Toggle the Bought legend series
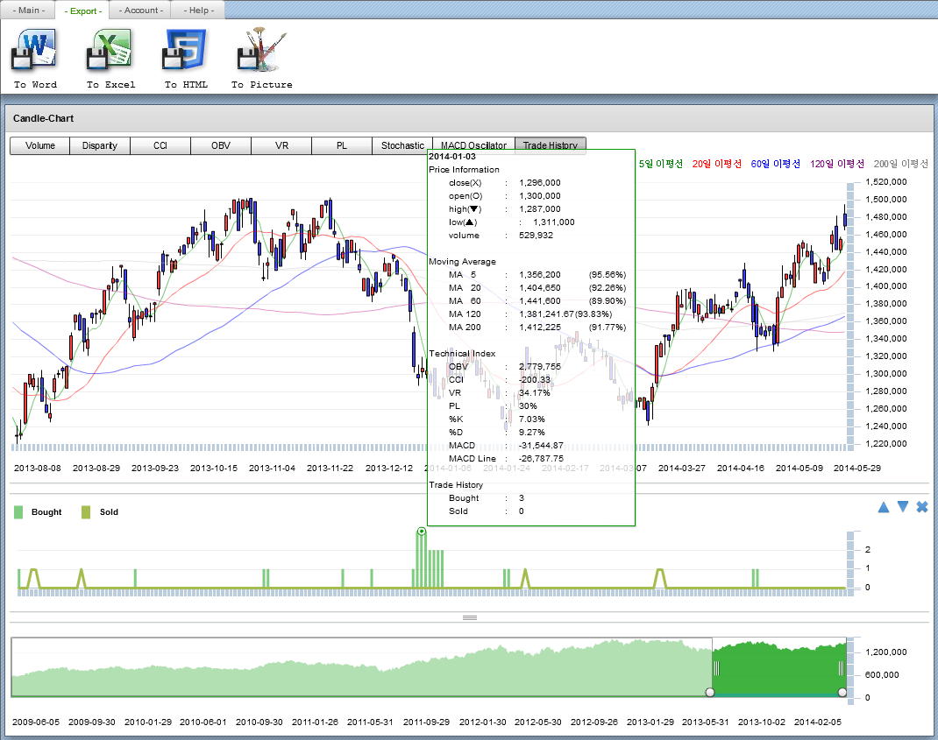938x740 pixels. click(38, 511)
